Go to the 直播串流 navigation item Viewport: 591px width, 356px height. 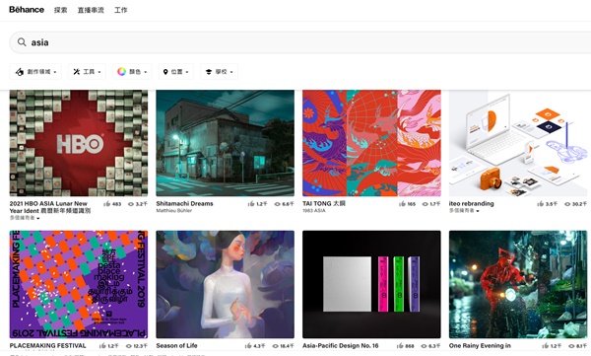click(x=91, y=10)
